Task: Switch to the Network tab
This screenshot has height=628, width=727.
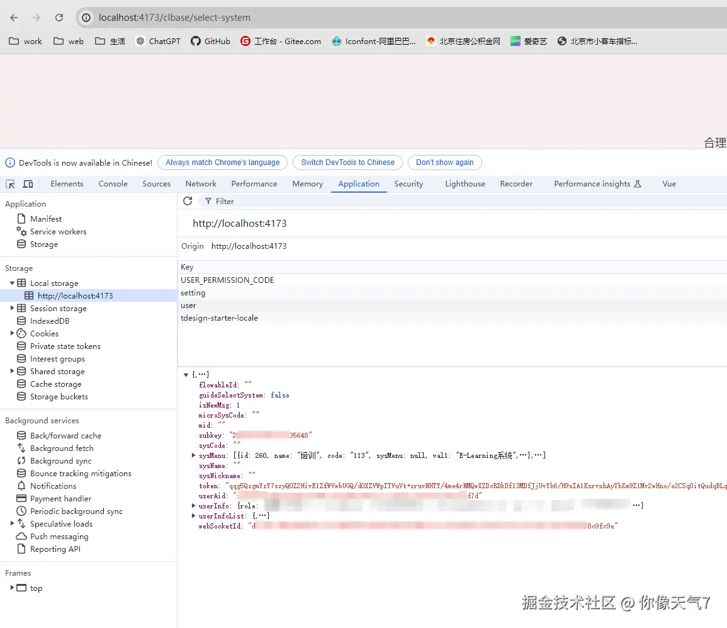Action: (201, 183)
